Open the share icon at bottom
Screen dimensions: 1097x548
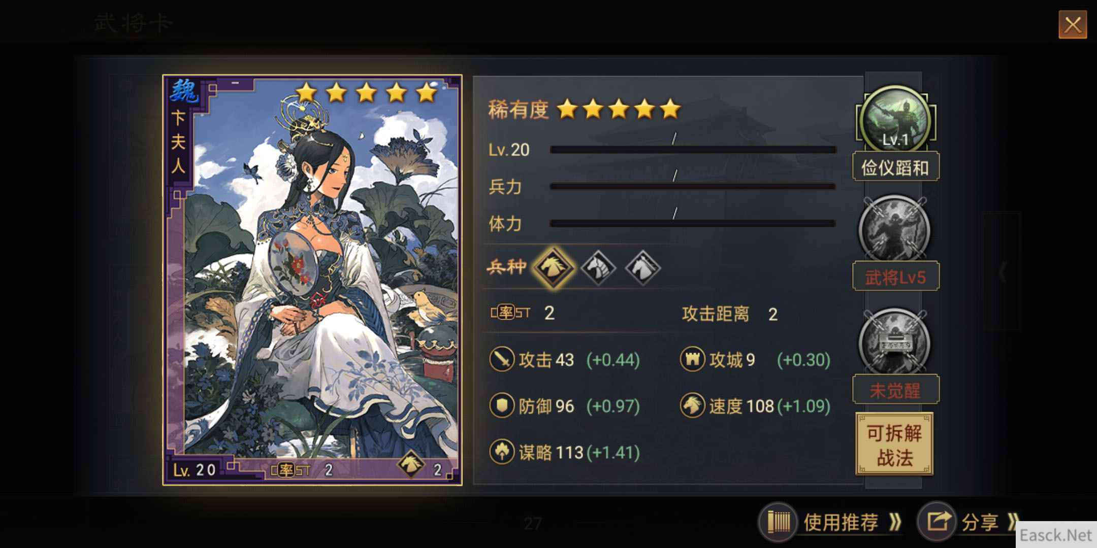click(x=937, y=521)
